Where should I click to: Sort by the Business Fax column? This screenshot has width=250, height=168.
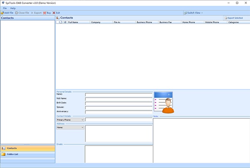pos(170,22)
